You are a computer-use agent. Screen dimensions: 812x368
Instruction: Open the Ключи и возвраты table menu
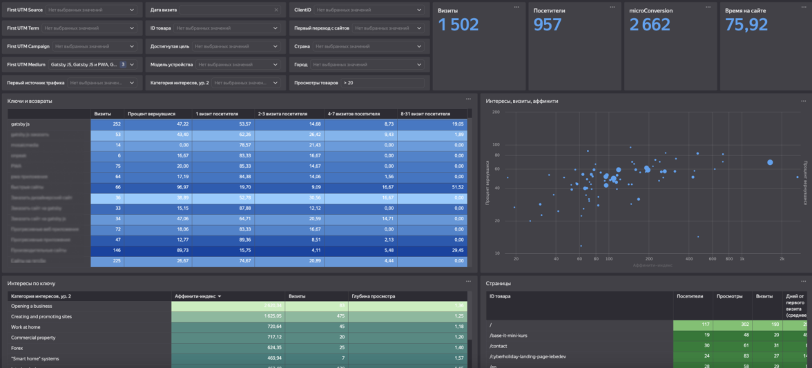(468, 99)
